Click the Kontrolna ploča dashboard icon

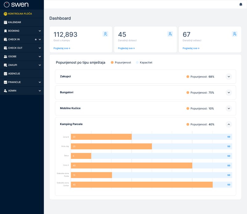pyautogui.click(x=5, y=14)
